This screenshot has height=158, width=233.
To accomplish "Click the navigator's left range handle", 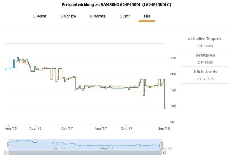I will pyautogui.click(x=9, y=145).
